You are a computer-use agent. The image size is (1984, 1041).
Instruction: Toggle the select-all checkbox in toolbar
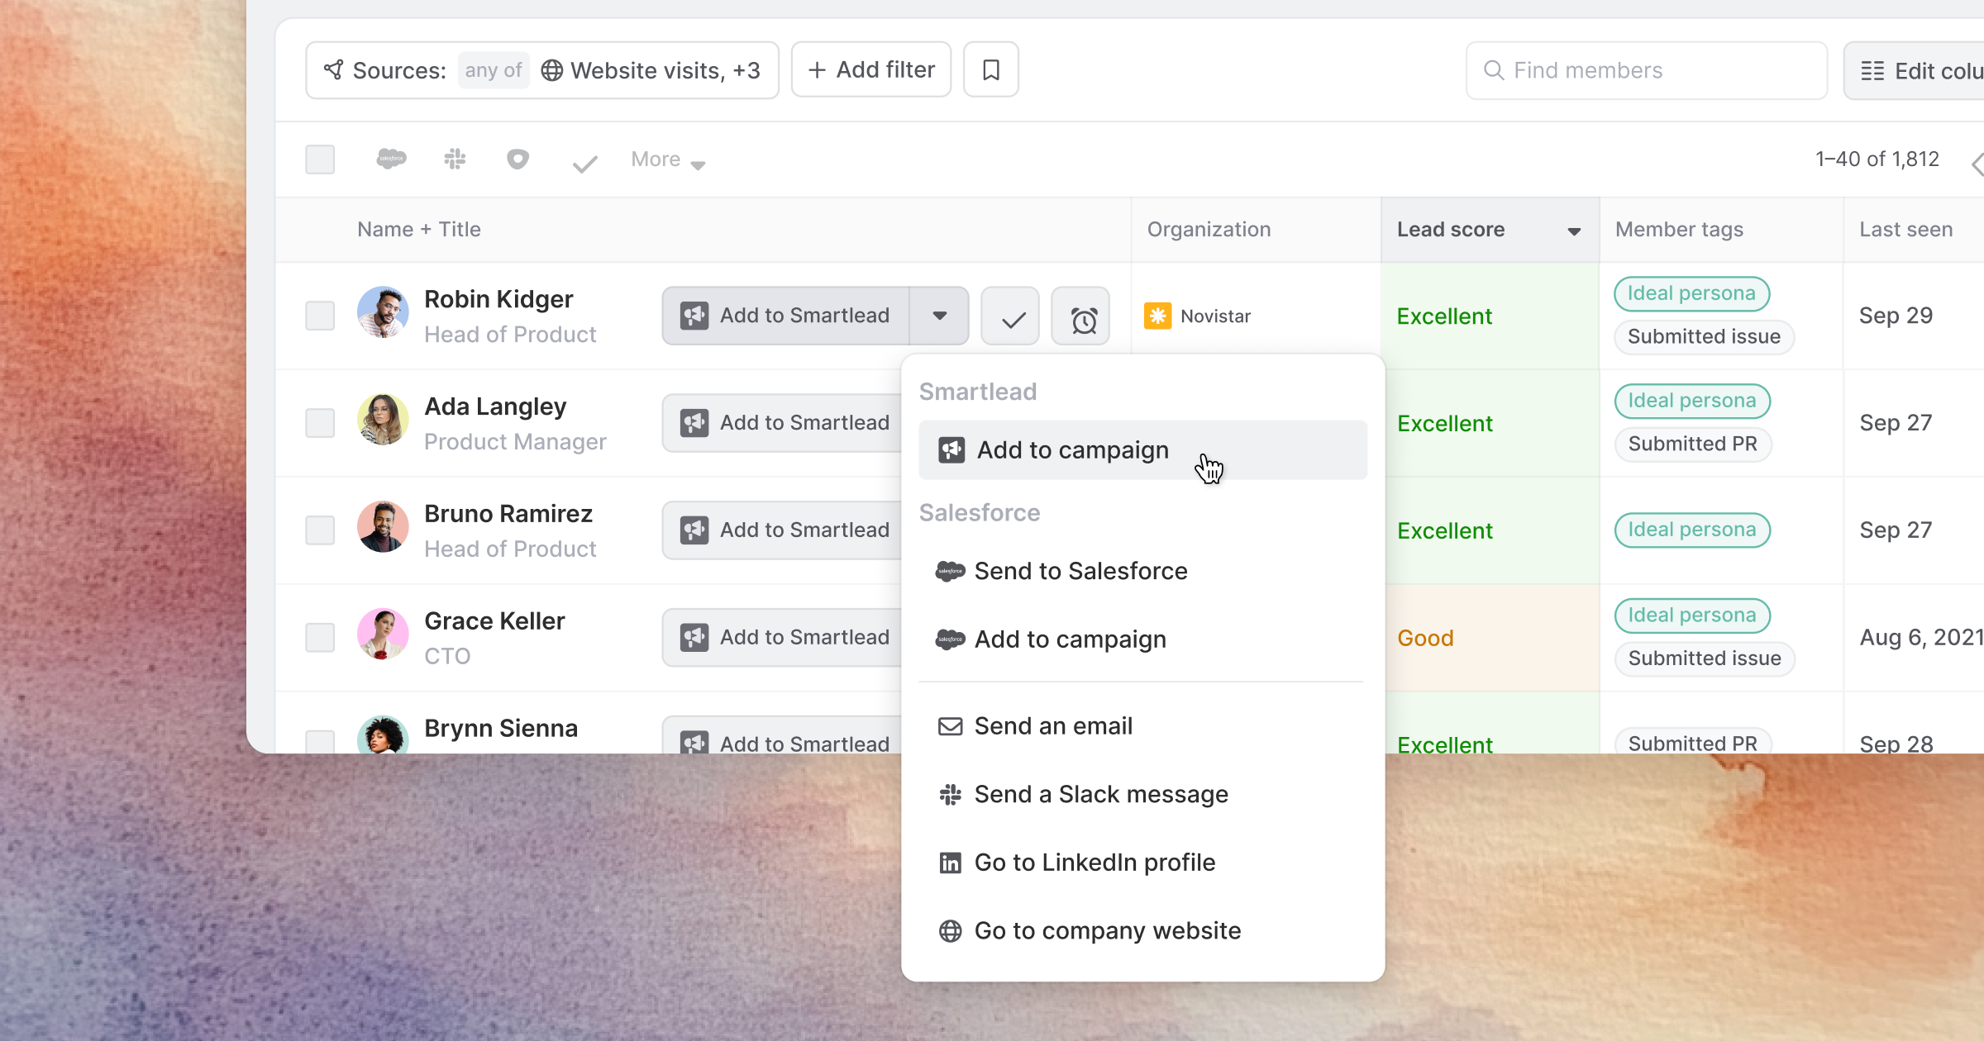coord(320,159)
